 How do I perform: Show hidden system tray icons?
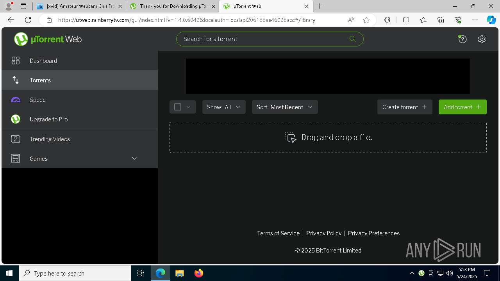[x=412, y=273]
